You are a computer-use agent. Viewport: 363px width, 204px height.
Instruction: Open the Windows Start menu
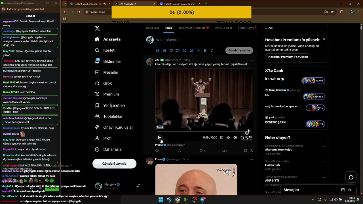[161, 199]
